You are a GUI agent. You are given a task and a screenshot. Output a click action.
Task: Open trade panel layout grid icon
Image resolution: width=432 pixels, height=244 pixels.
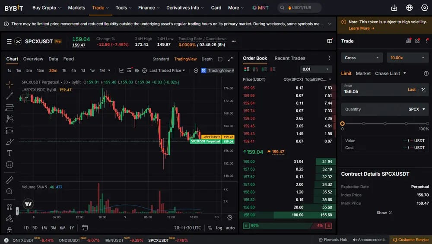[417, 41]
